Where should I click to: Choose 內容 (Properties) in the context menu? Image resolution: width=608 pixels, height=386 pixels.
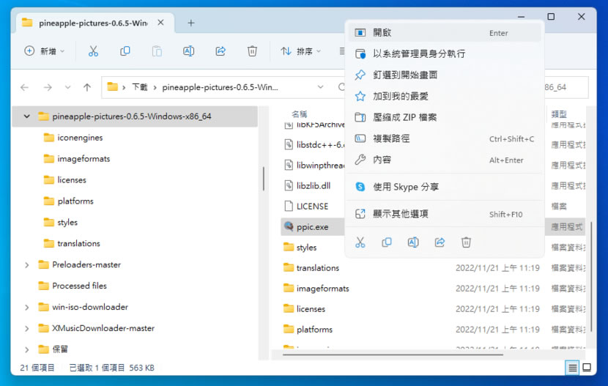tap(445, 160)
